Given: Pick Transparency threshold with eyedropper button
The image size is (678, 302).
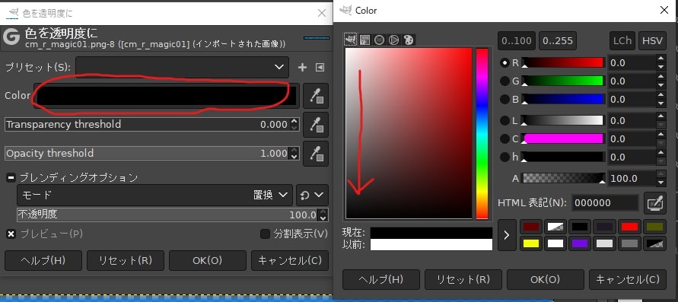Looking at the screenshot, I should (x=316, y=125).
